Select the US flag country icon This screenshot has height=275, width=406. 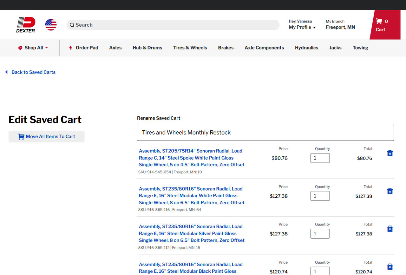pos(51,25)
